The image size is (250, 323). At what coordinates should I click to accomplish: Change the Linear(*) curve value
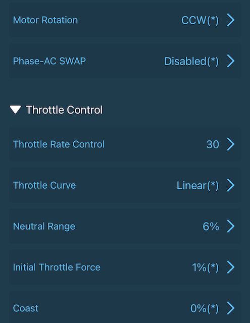197,186
